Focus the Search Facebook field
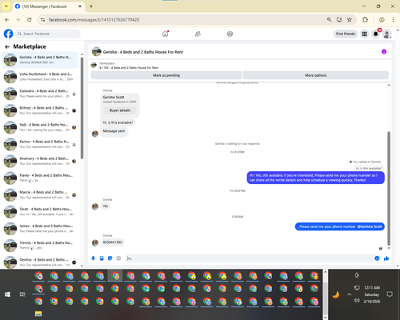This screenshot has width=400, height=320. 48,34
